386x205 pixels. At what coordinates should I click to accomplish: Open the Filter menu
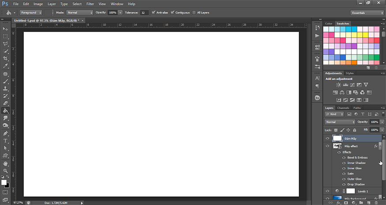click(90, 4)
